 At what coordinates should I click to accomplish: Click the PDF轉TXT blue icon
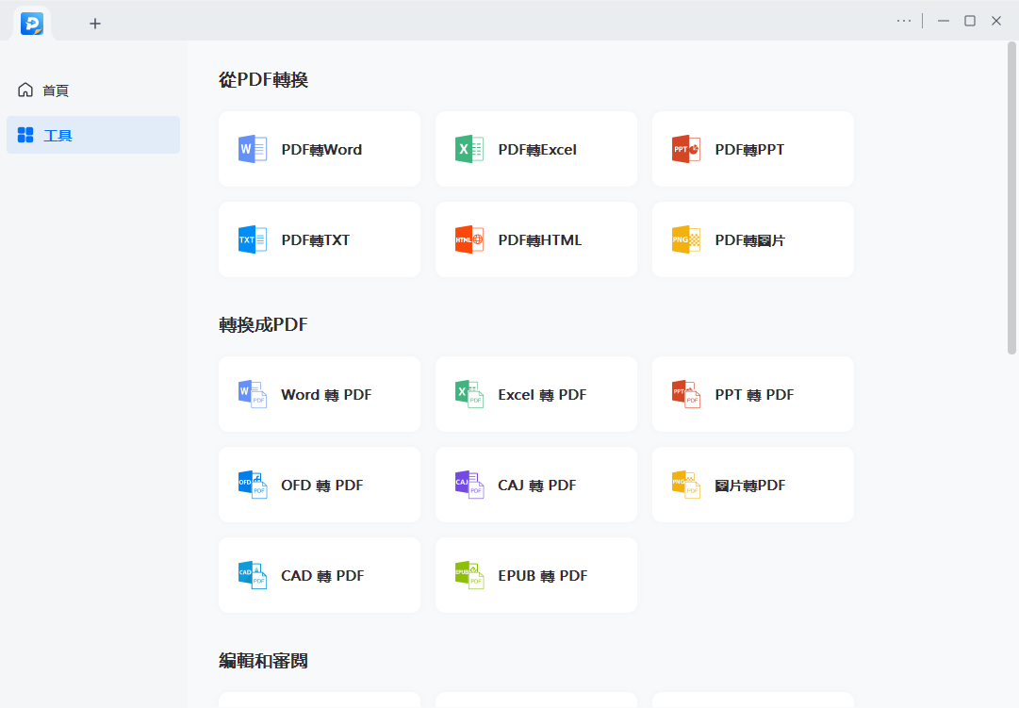click(252, 239)
